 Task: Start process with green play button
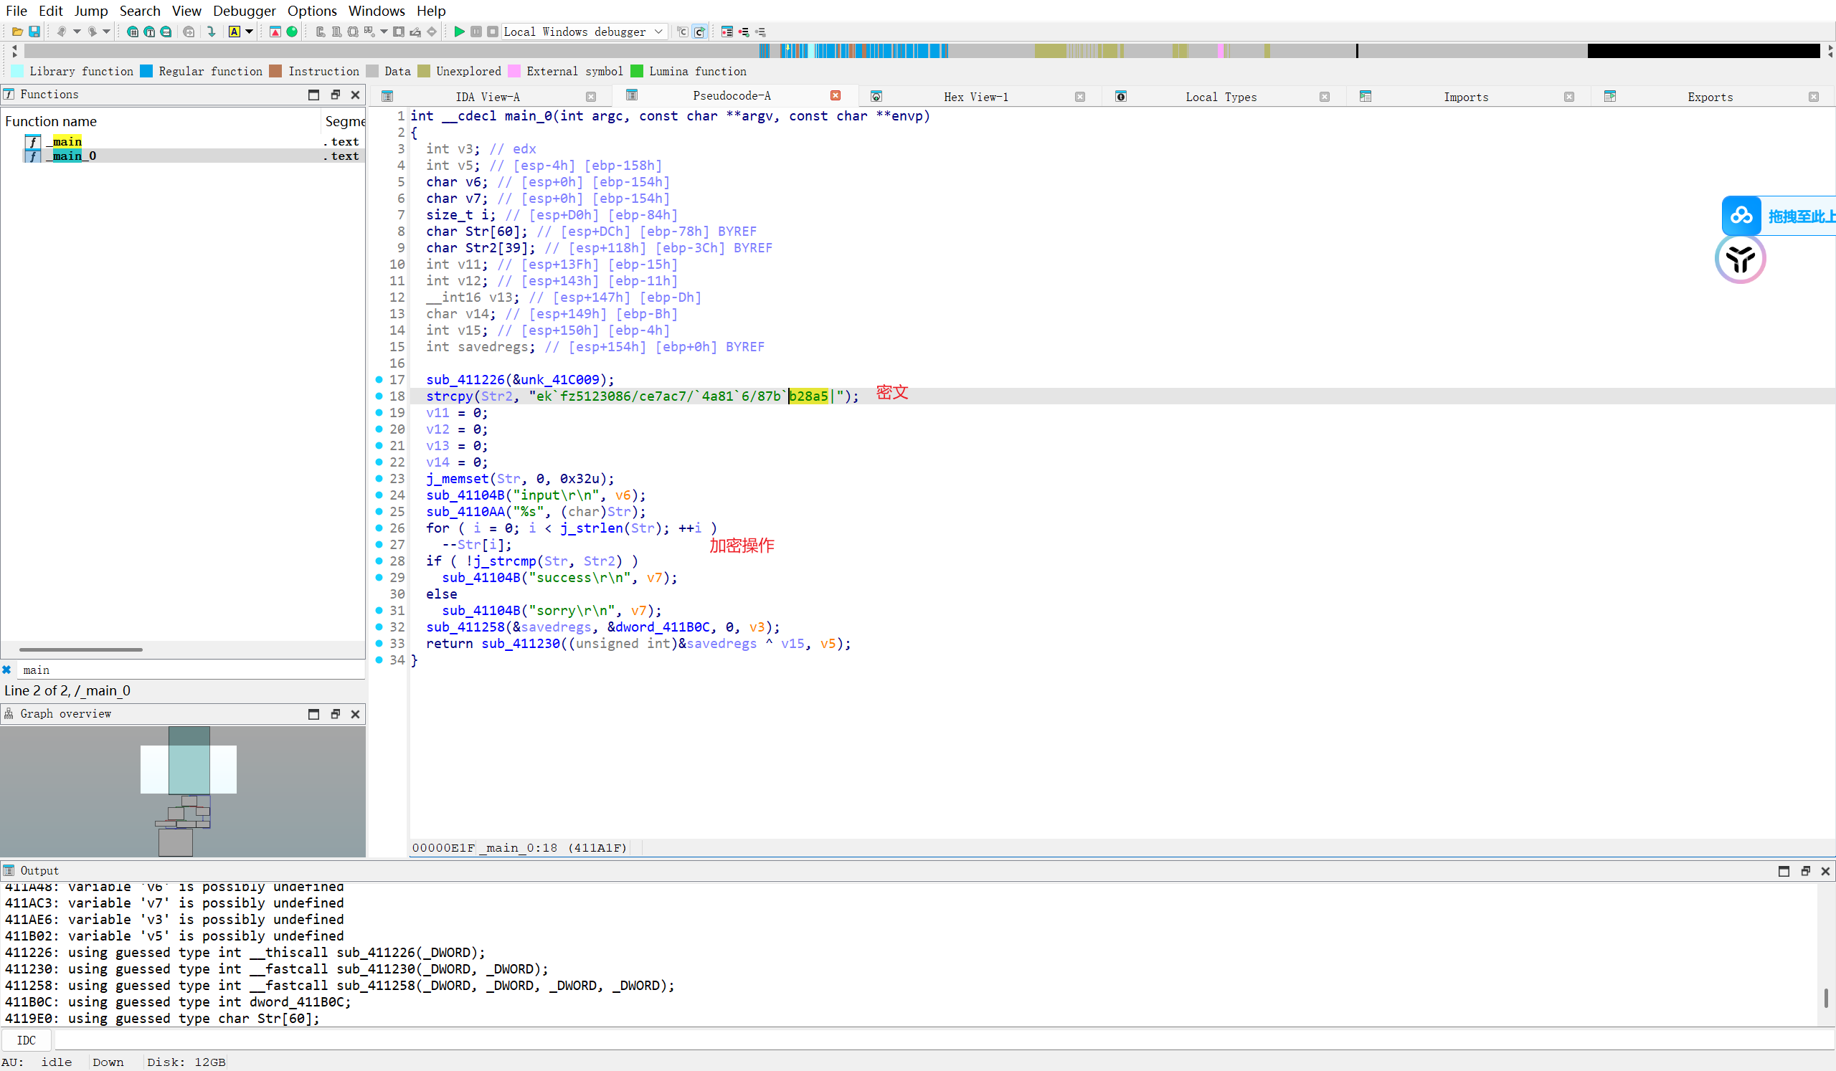coord(459,32)
